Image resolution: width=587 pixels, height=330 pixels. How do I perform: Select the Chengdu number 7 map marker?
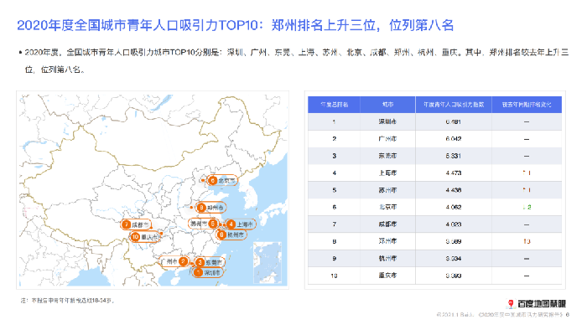pos(136,224)
